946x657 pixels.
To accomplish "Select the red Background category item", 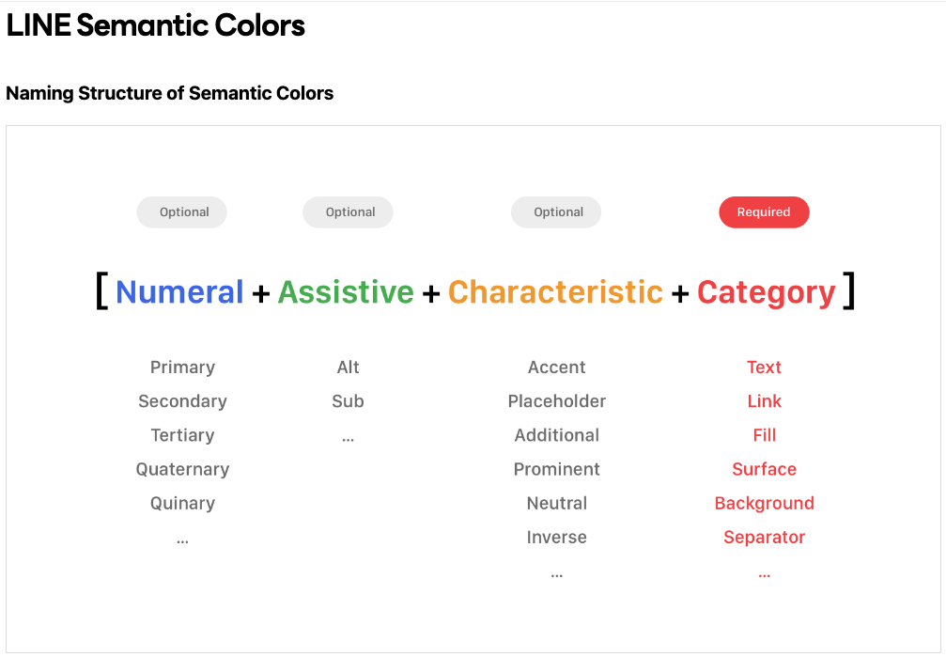I will 764,503.
